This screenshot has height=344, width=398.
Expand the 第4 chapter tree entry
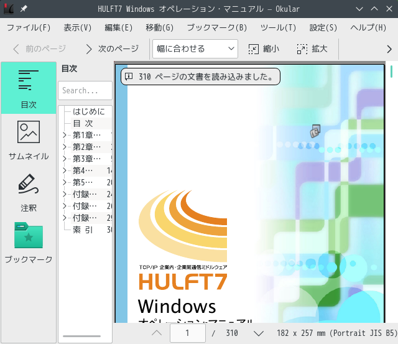pos(65,170)
